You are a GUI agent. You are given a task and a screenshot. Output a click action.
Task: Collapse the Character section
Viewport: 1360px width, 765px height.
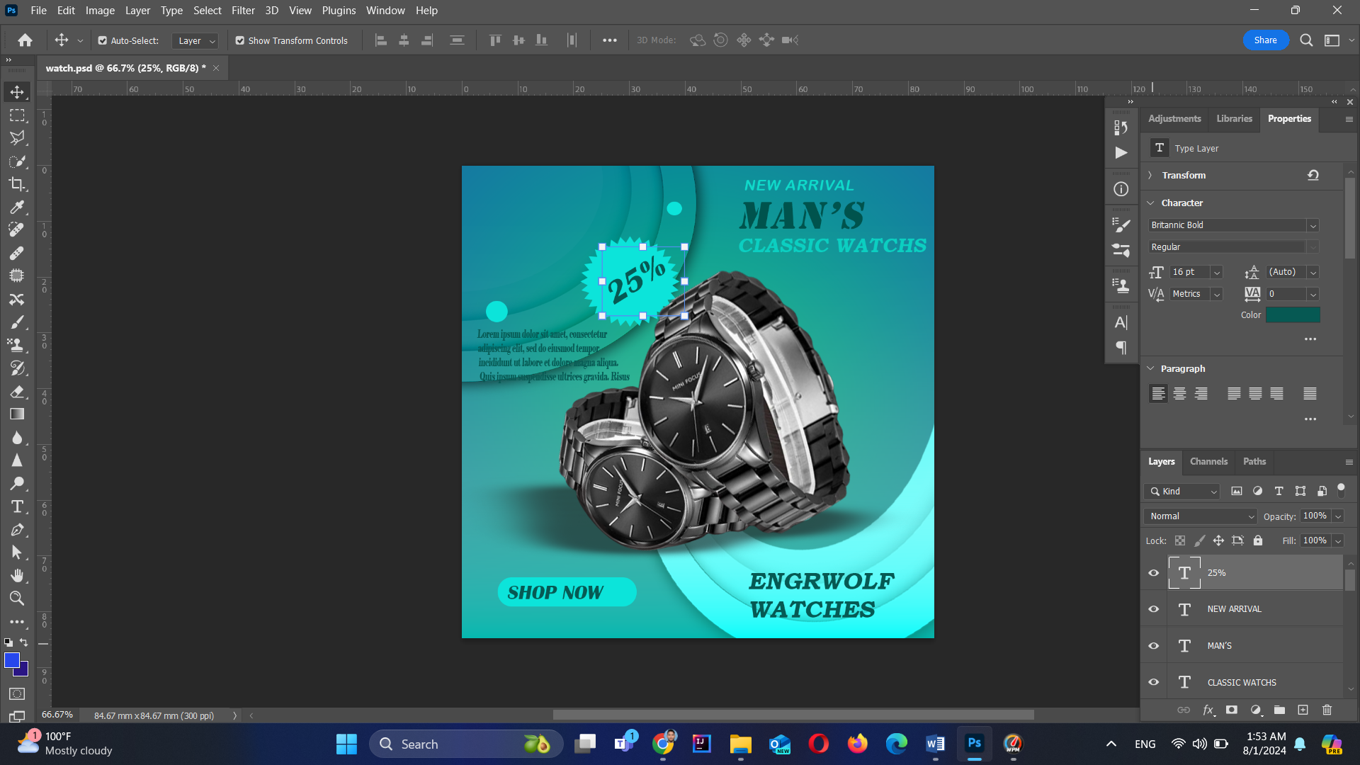pos(1150,203)
